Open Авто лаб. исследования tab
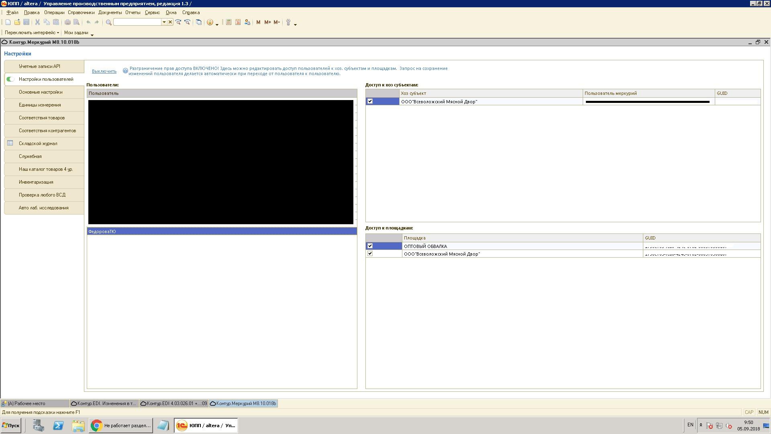 coord(44,208)
